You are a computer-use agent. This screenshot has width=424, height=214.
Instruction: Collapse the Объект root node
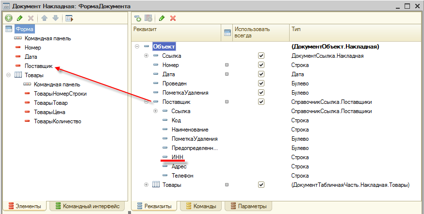(x=137, y=47)
